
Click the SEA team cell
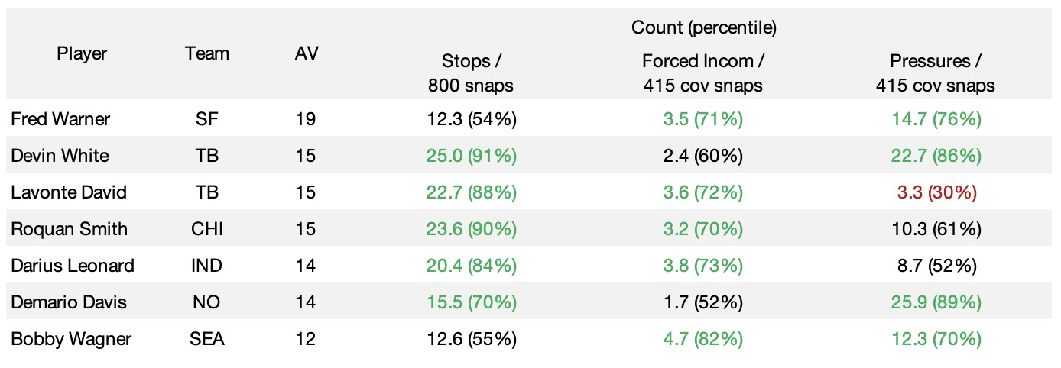tap(206, 339)
